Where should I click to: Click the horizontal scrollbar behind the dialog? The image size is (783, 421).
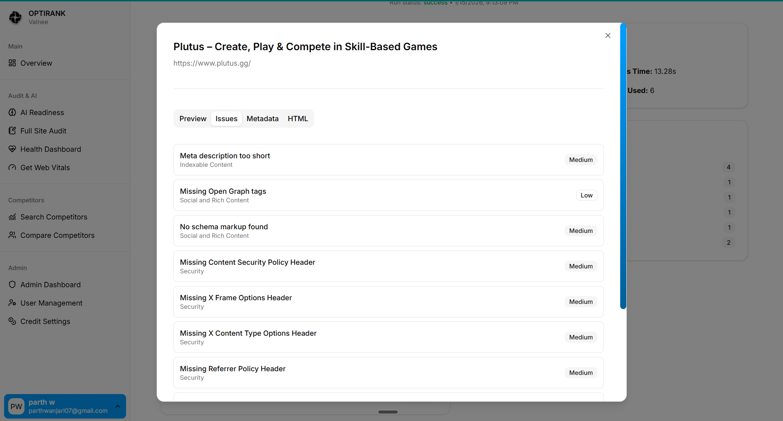coord(388,412)
